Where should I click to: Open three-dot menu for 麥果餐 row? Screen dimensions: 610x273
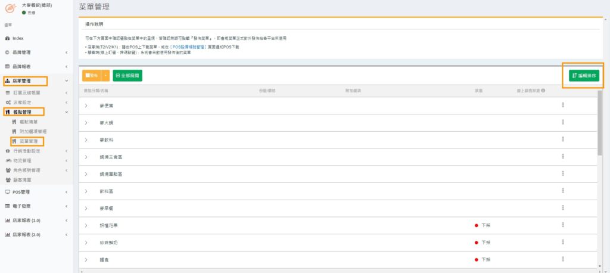coord(562,209)
